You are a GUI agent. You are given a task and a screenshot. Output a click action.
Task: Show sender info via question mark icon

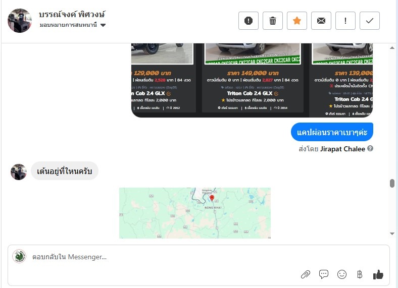[370, 149]
